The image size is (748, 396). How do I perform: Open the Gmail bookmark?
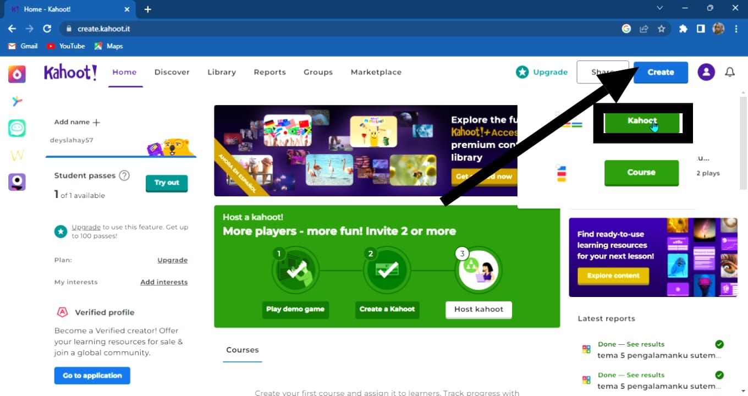pyautogui.click(x=23, y=46)
